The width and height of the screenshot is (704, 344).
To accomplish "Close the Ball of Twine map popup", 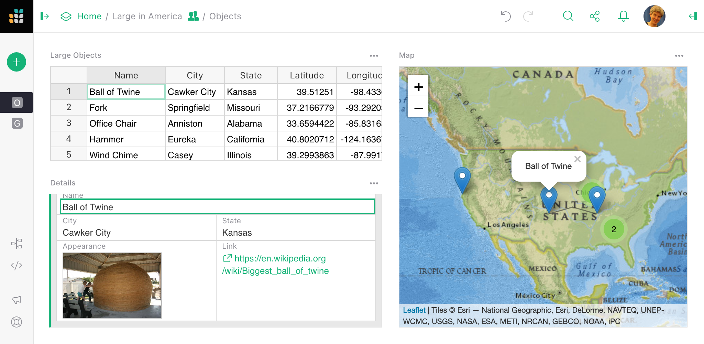I will (x=577, y=159).
